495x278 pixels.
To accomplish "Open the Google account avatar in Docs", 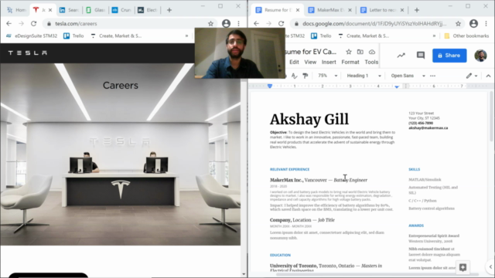I will (480, 56).
